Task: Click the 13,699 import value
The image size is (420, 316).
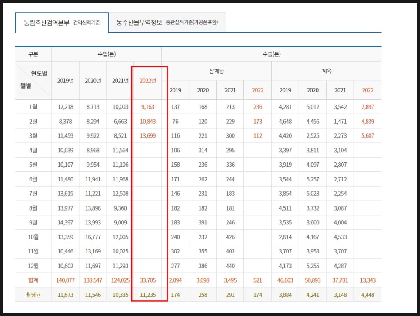Action: click(x=147, y=136)
